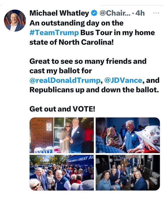Click the "Get out and VOTE!" text
The width and height of the screenshot is (164, 202).
pos(62,109)
